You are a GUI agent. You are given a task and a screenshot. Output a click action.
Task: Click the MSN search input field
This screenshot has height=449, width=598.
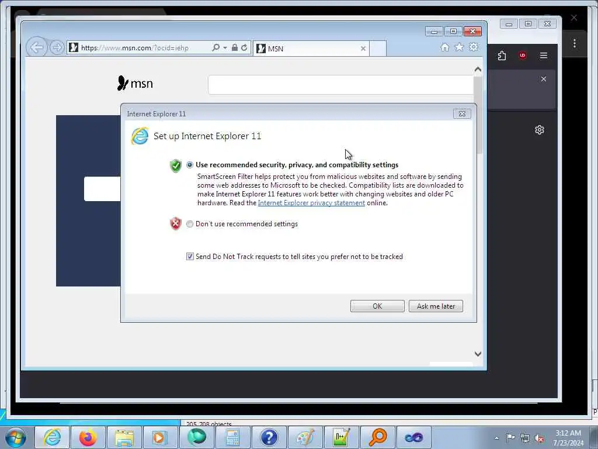341,84
